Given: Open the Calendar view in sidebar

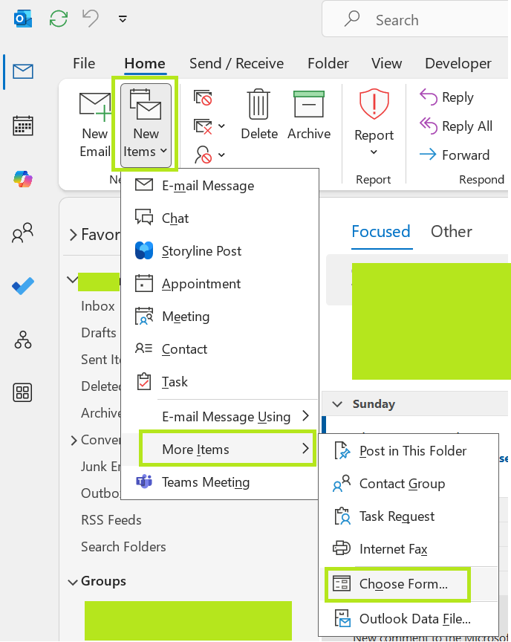Looking at the screenshot, I should pyautogui.click(x=23, y=126).
